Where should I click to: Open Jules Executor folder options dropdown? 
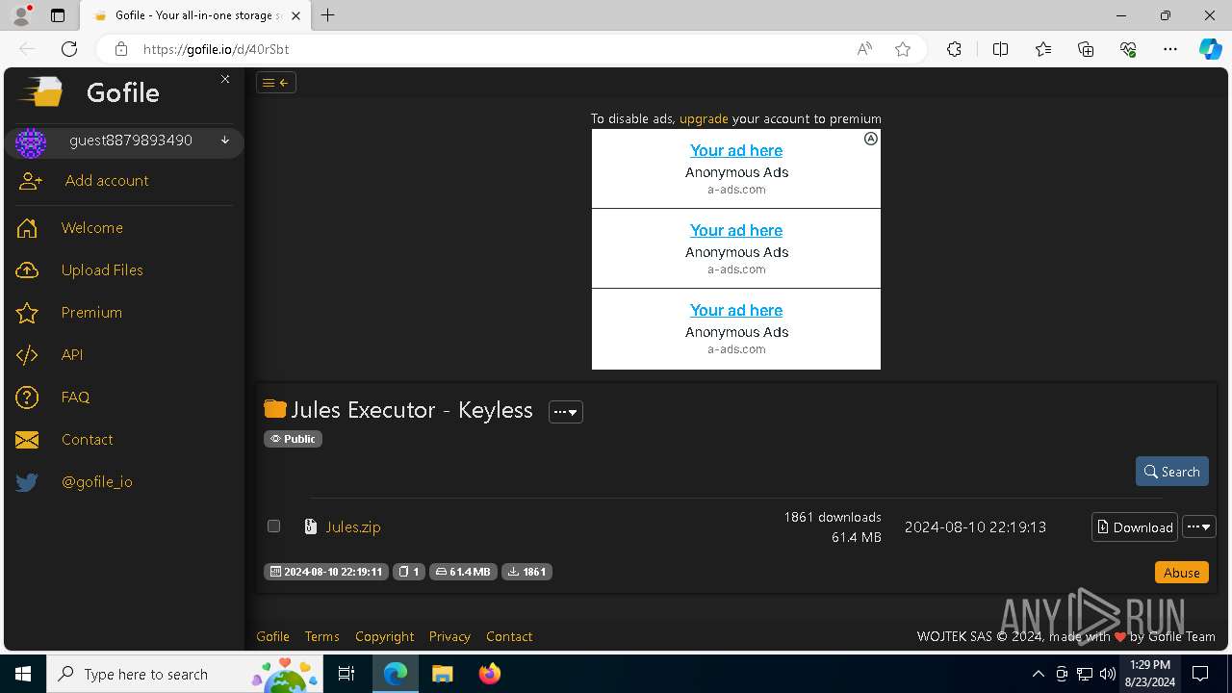[x=566, y=412]
